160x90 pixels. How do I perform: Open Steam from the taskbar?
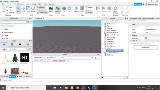(60, 88)
